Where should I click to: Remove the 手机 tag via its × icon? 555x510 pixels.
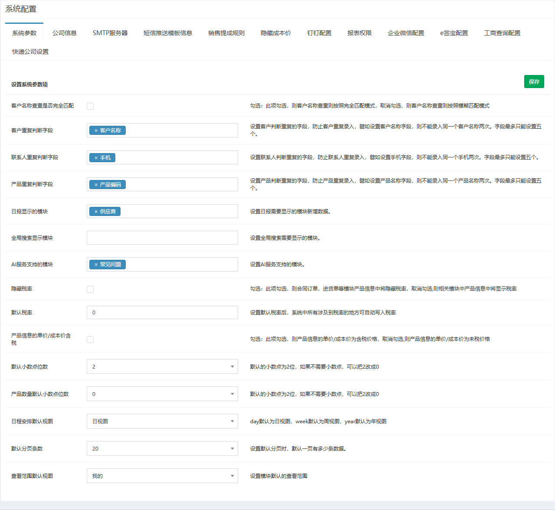[x=96, y=158]
